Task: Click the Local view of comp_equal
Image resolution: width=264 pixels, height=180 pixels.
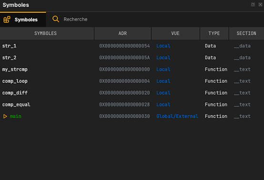Action: click(x=163, y=105)
